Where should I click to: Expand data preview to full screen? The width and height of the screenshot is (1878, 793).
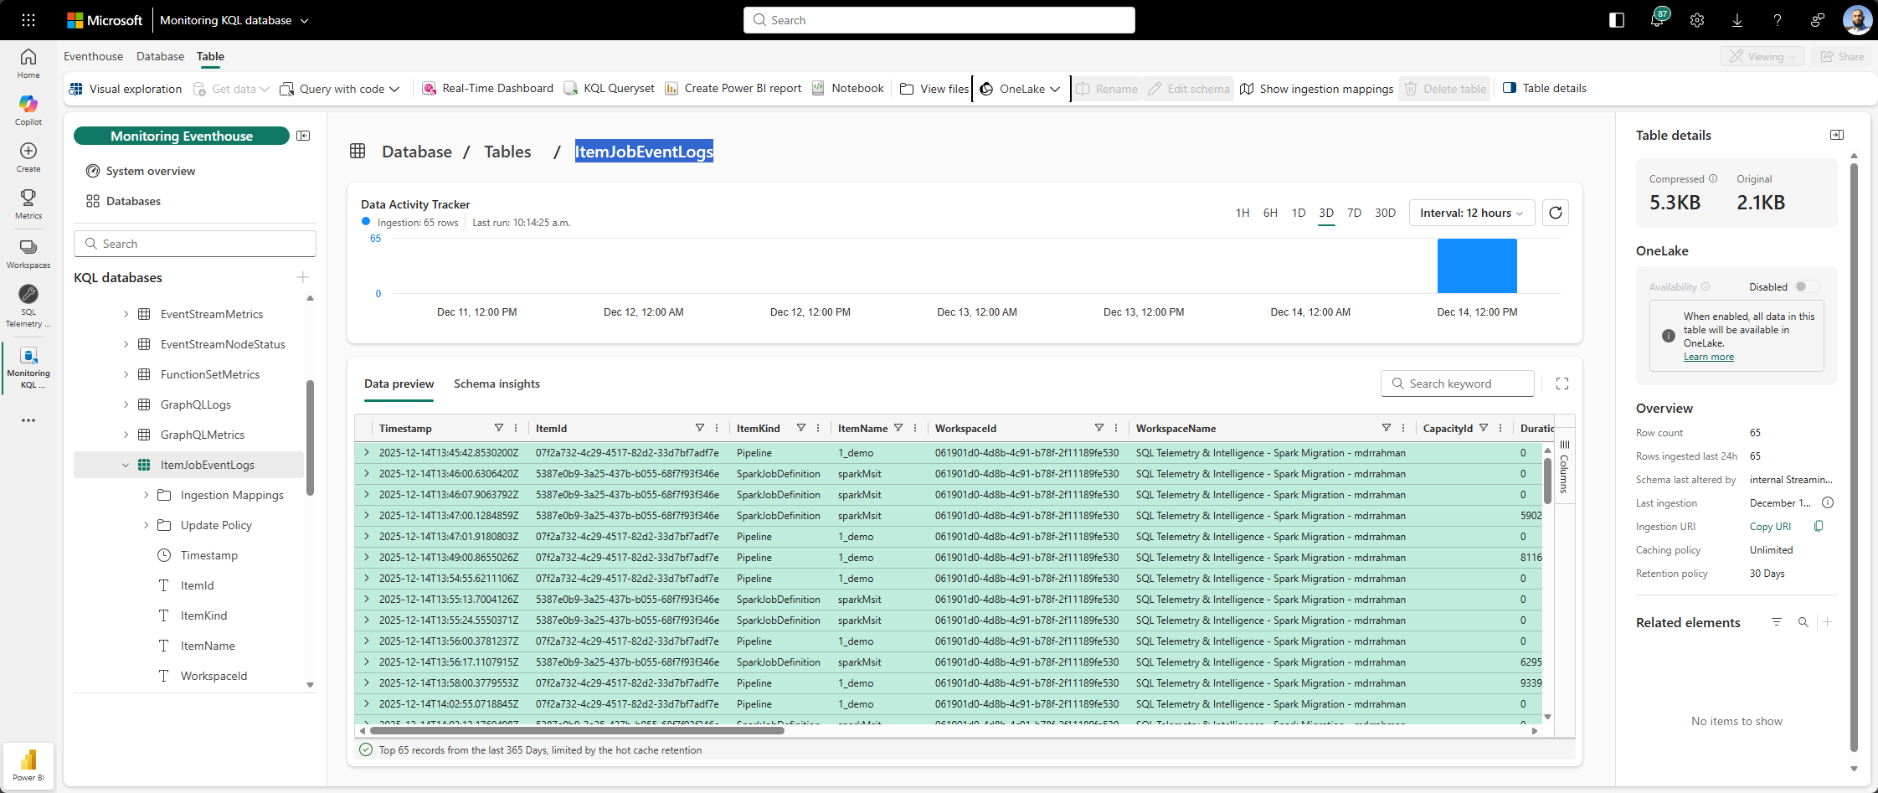1562,384
